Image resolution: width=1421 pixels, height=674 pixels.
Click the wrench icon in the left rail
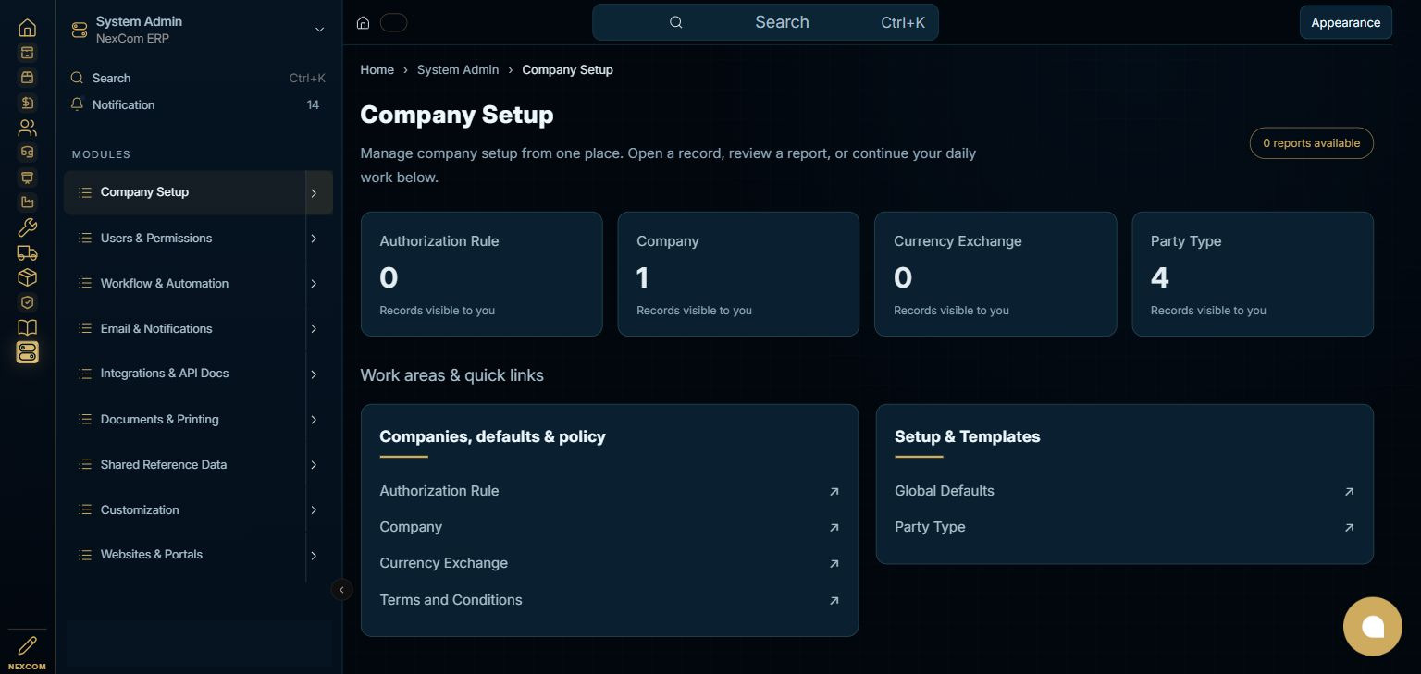[28, 227]
